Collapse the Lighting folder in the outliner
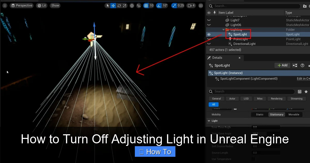The width and height of the screenshot is (310, 163). click(x=224, y=29)
